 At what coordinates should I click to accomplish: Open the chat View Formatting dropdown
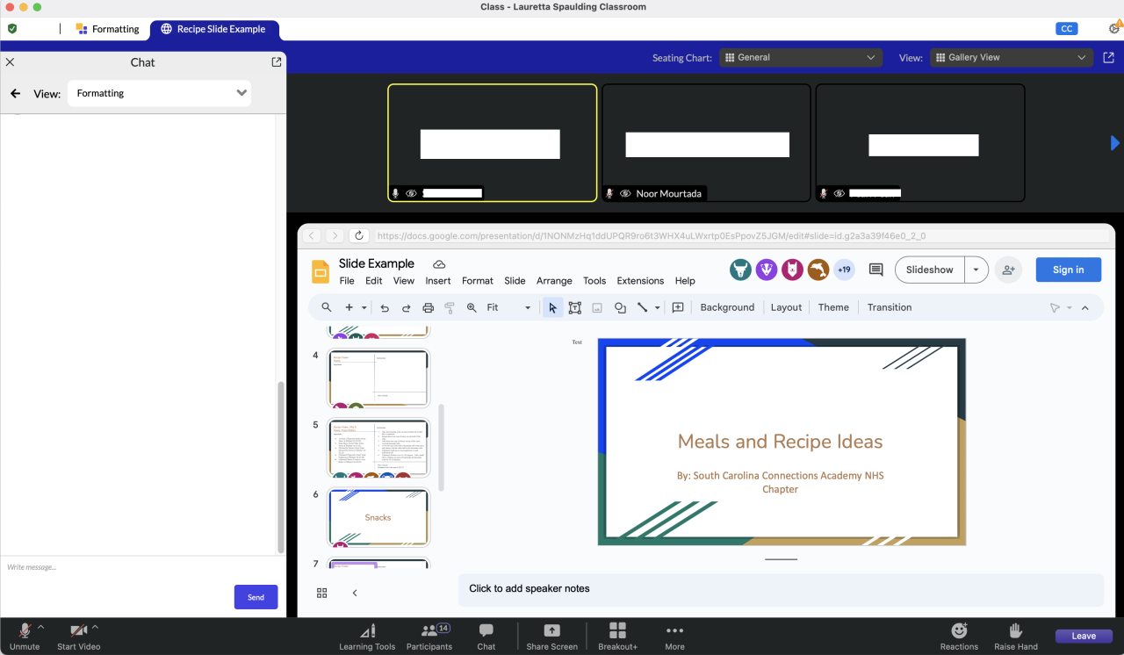tap(159, 93)
